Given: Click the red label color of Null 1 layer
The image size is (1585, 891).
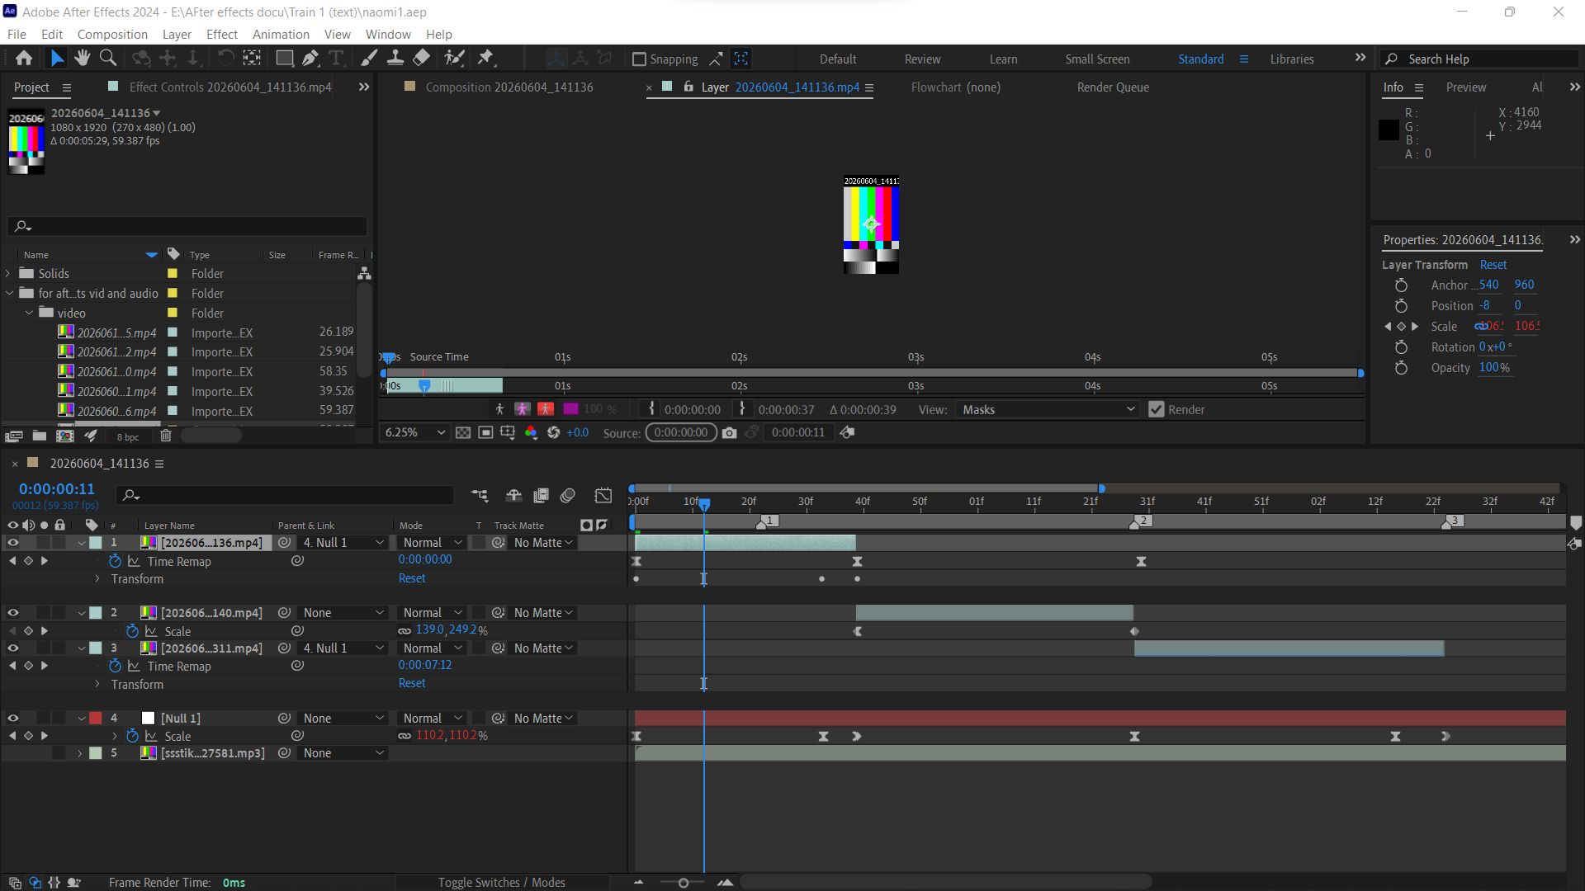Looking at the screenshot, I should point(96,719).
